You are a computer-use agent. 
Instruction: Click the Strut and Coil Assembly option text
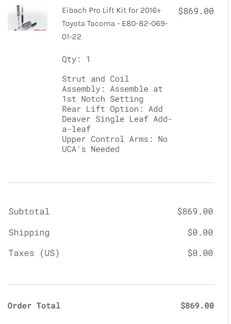tap(112, 89)
